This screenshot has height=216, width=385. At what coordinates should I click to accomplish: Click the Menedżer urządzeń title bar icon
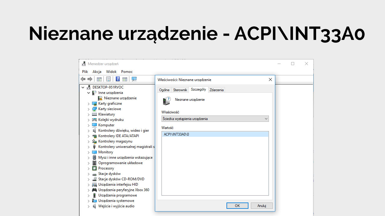point(84,64)
